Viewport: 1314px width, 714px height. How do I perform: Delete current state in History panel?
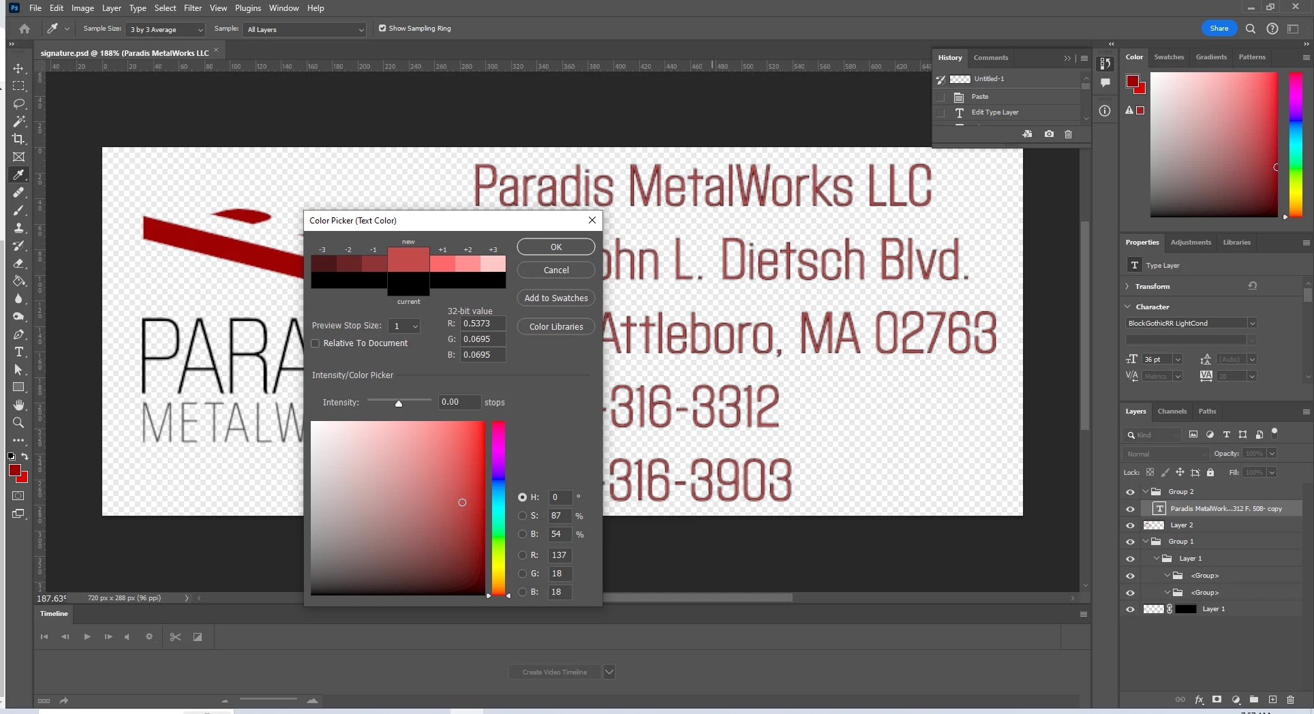tap(1068, 134)
